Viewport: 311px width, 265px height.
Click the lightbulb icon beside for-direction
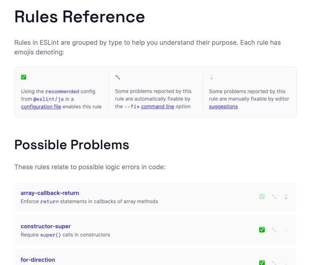coord(286,263)
